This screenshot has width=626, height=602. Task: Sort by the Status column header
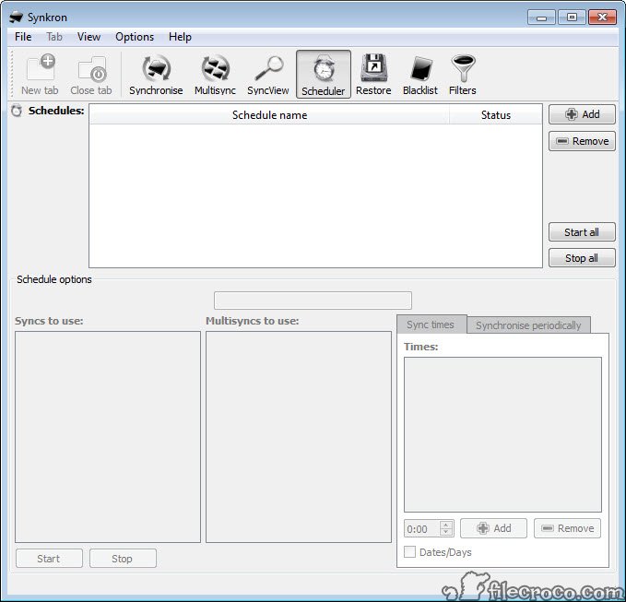coord(495,115)
